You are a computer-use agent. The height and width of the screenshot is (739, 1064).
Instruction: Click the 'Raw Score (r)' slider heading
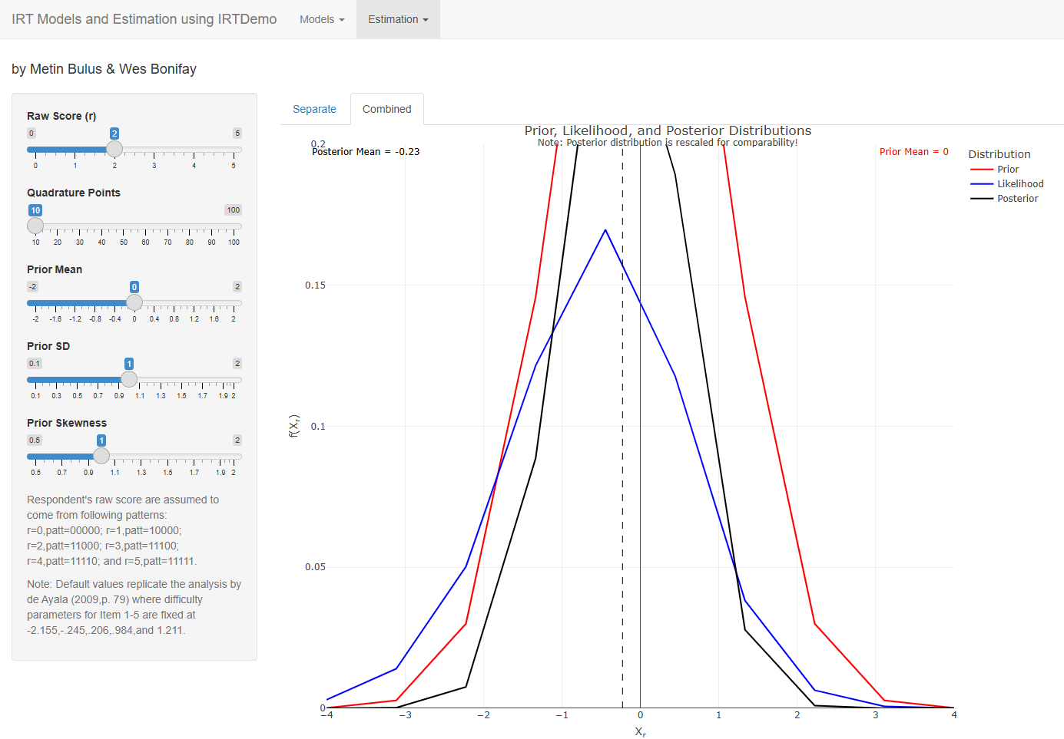tap(61, 116)
